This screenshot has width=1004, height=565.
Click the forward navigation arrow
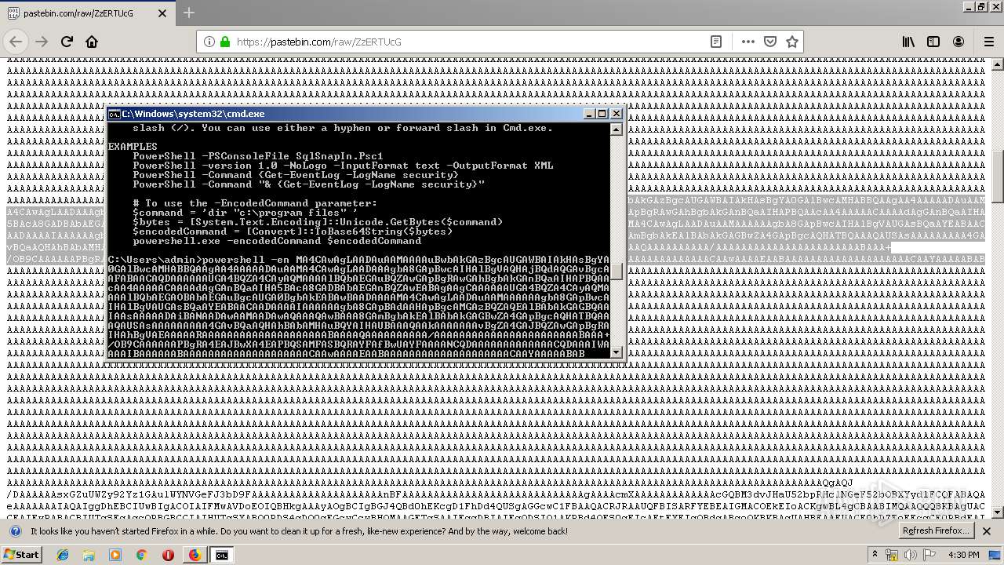(42, 42)
